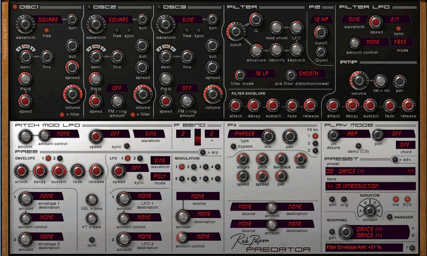Image resolution: width=427 pixels, height=256 pixels.
Task: Toggle the OSC2 power LED
Action: coord(89,7)
